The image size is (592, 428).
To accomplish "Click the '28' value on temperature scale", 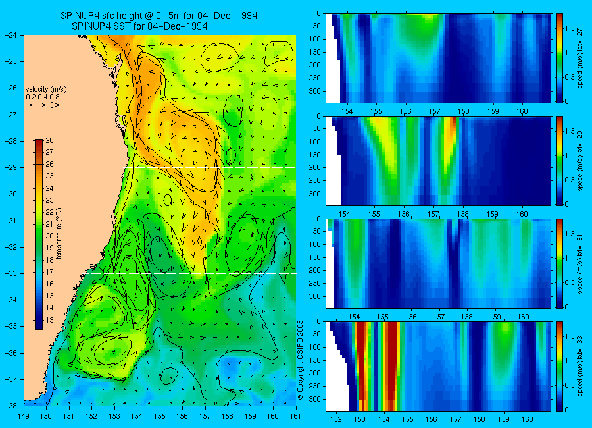I will (50, 140).
